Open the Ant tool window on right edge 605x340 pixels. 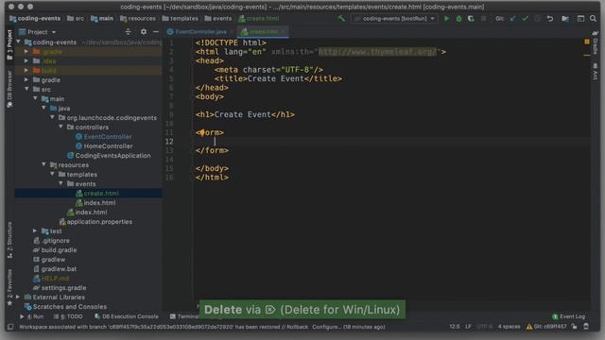click(x=595, y=72)
